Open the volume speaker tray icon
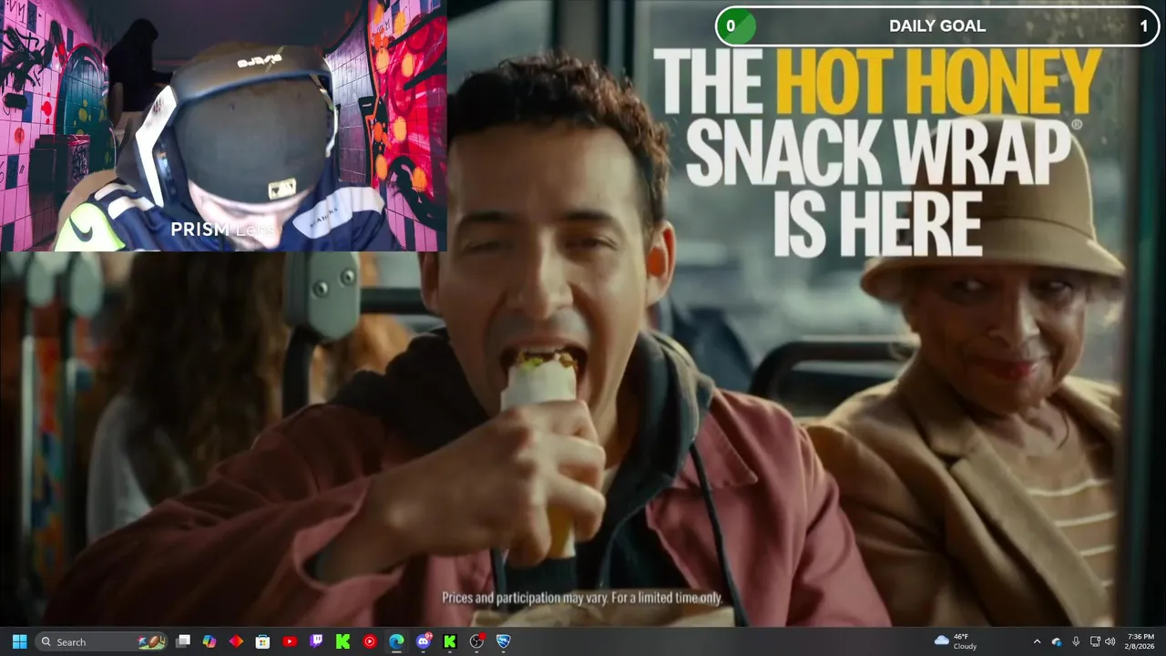The height and width of the screenshot is (656, 1166). [1110, 641]
